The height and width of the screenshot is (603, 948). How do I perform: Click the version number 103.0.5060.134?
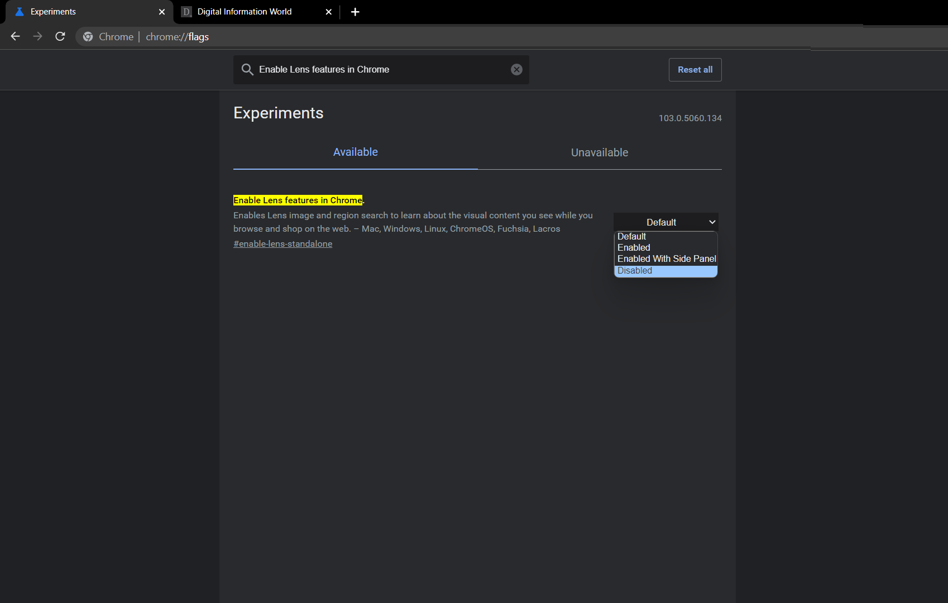point(690,118)
